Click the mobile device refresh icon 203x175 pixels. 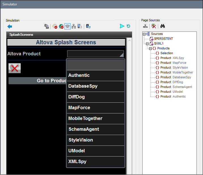point(88,26)
